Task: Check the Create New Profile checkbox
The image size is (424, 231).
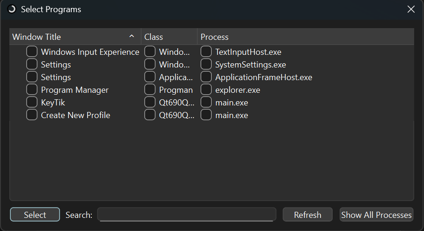Action: (32, 115)
